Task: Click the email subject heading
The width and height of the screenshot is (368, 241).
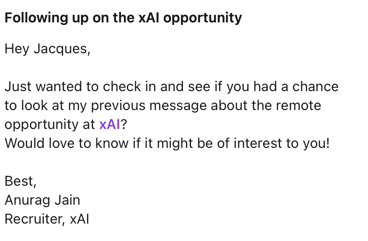Action: tap(123, 18)
